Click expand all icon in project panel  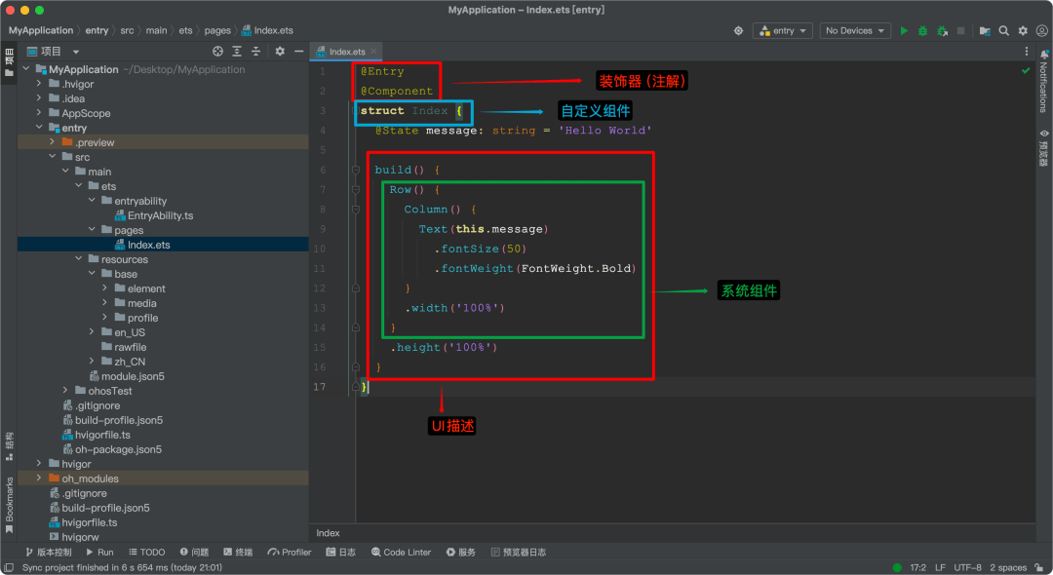[x=236, y=51]
